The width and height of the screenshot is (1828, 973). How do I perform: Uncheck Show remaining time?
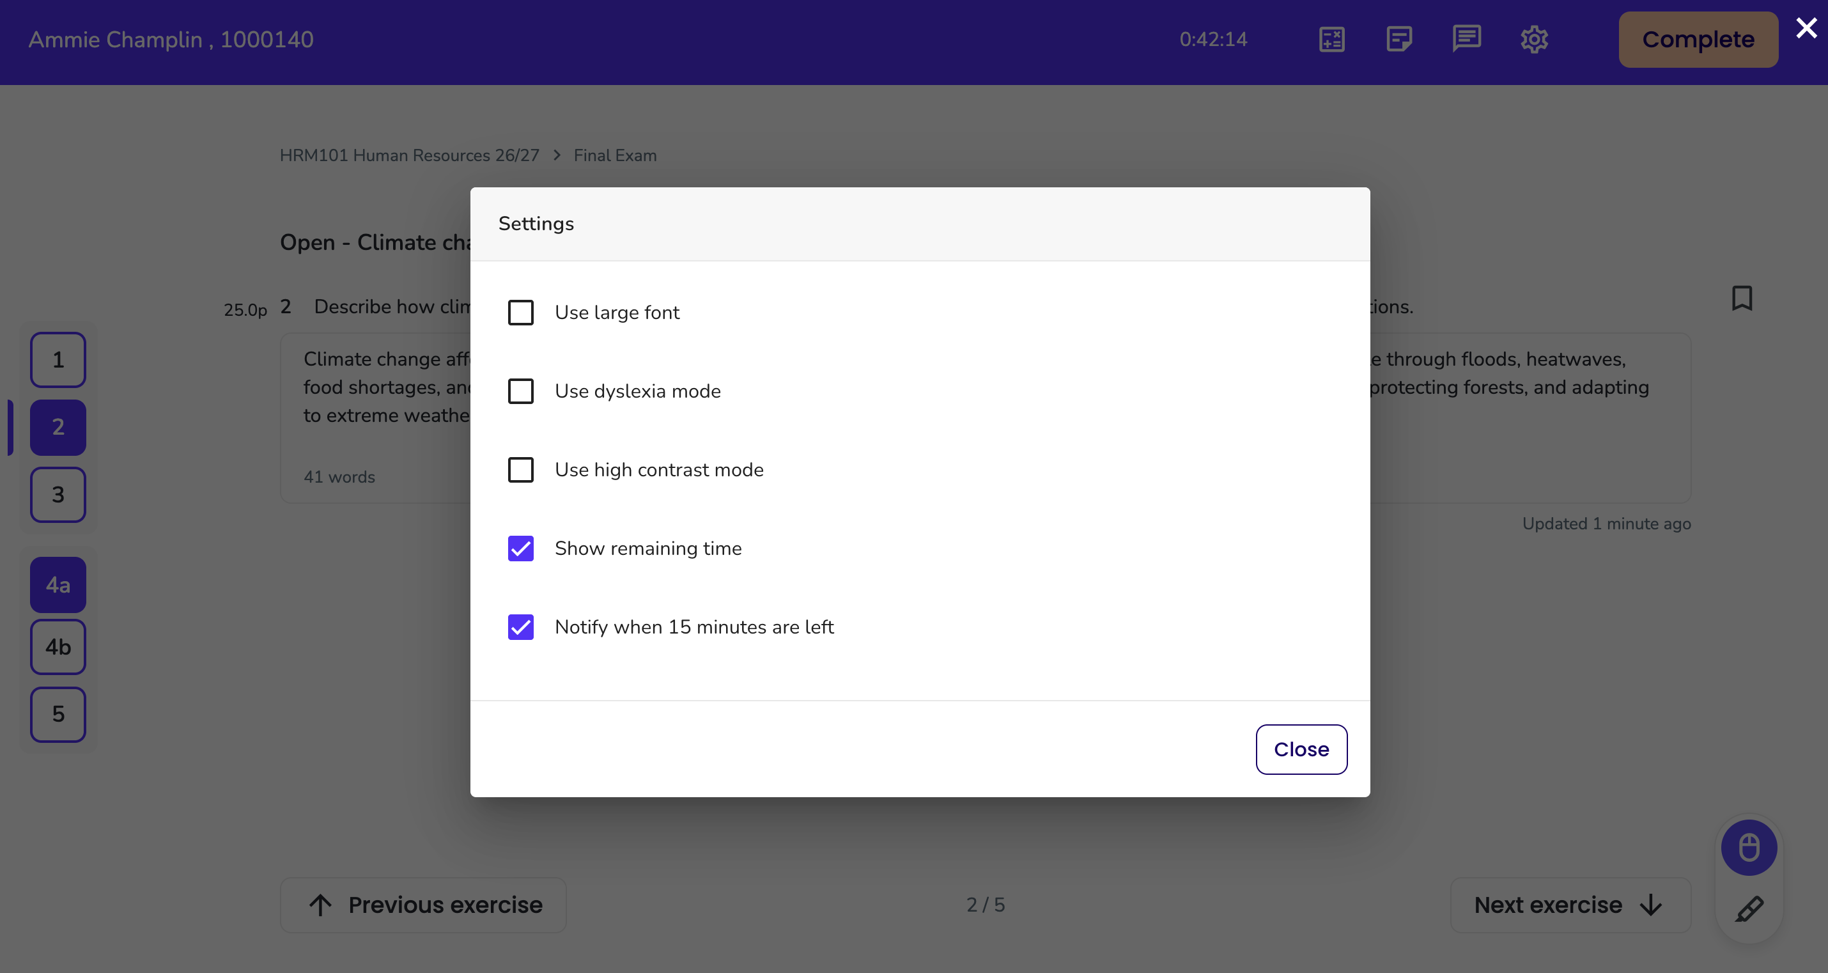pyautogui.click(x=521, y=549)
